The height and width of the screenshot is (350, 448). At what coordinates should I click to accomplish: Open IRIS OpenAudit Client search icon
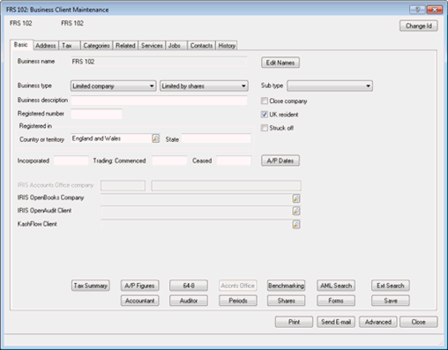point(296,211)
